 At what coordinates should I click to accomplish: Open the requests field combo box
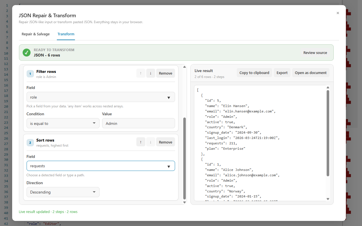(x=101, y=166)
